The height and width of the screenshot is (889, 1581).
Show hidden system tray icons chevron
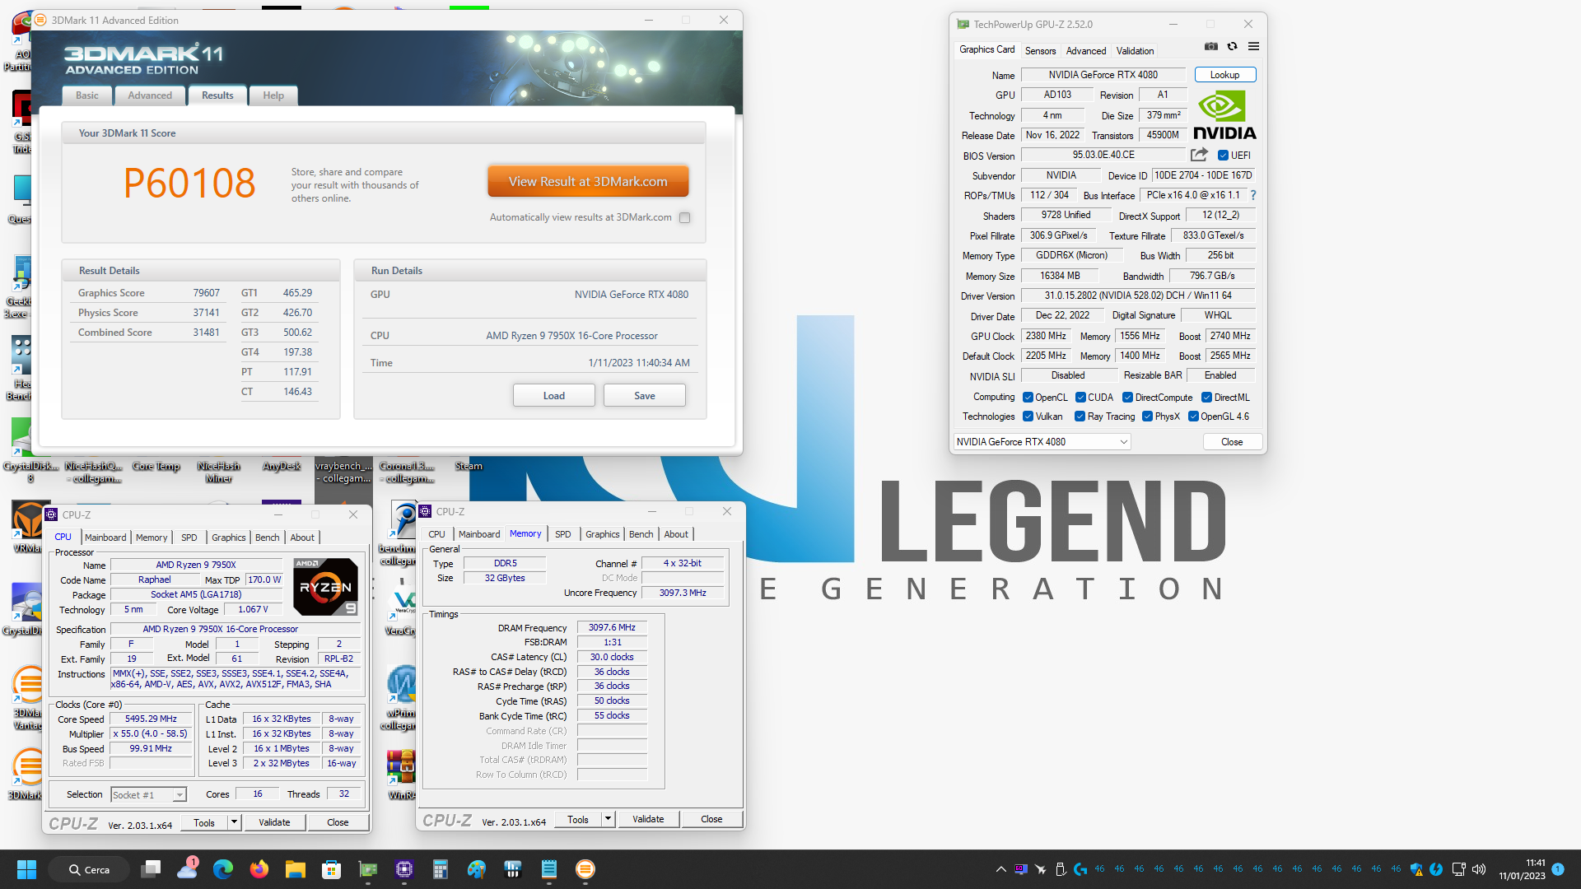[x=1000, y=869]
